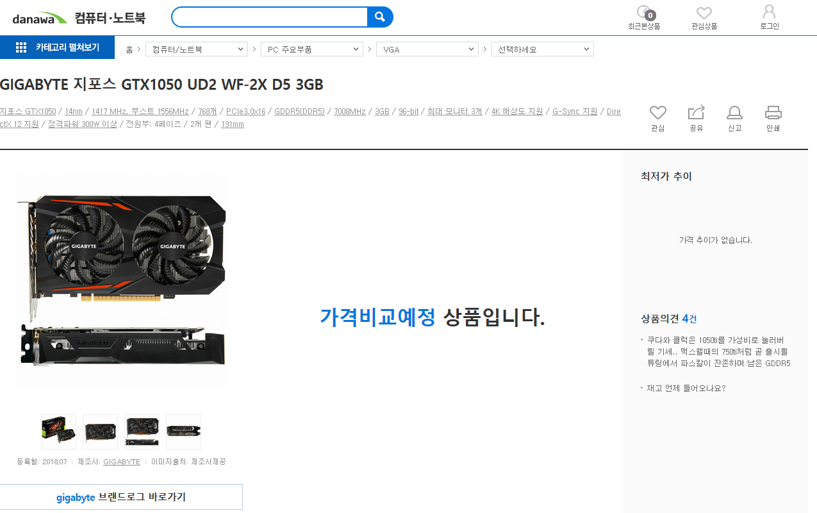The width and height of the screenshot is (817, 513).
Task: Select third thumbnail with two card views
Action: point(142,432)
